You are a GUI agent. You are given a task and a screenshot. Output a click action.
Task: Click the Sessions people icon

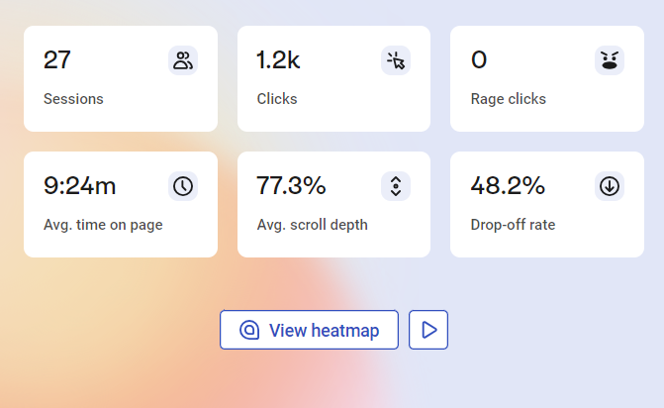point(183,60)
